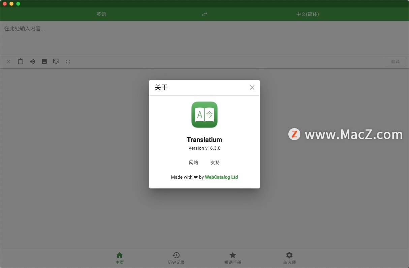The height and width of the screenshot is (268, 409).
Task: Maximize the window with green button
Action: point(18,4)
